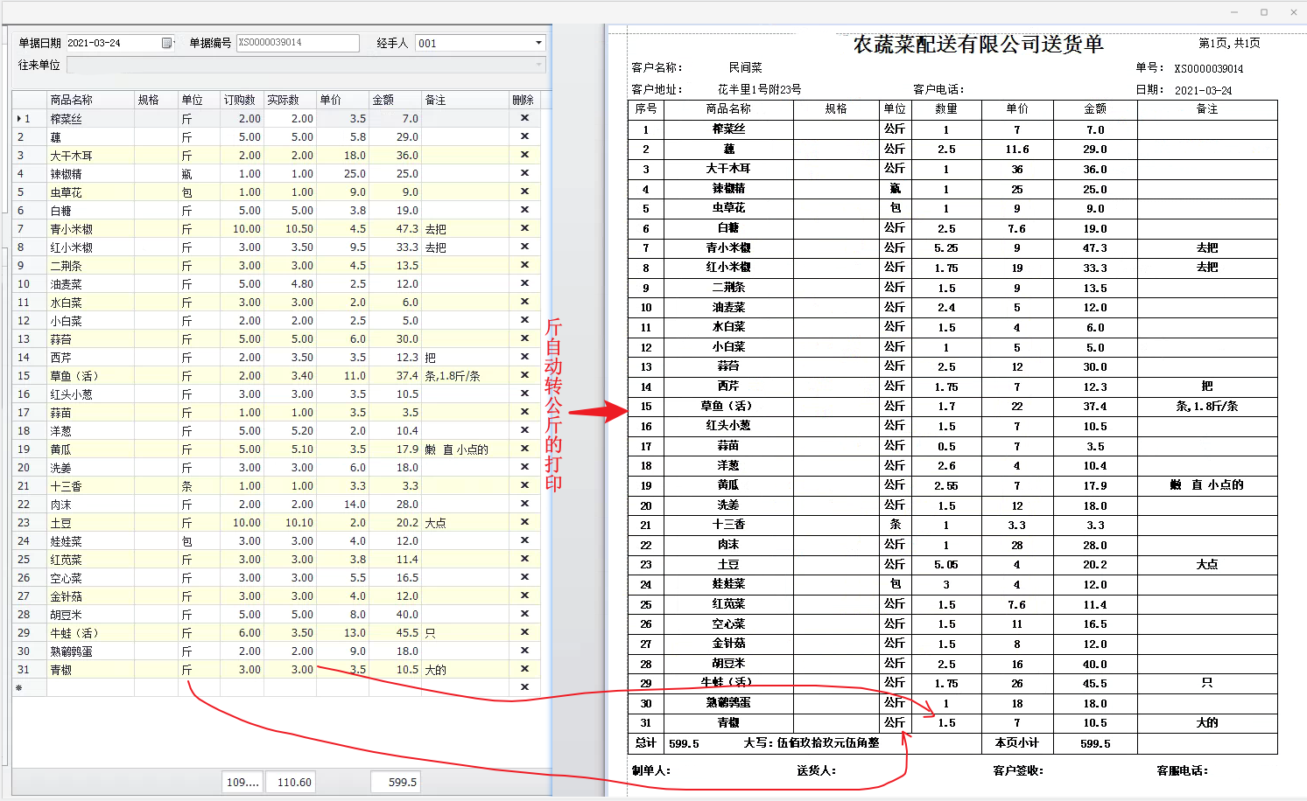The image size is (1307, 801).
Task: Remove 蒜苔 from the order list
Action: point(524,338)
